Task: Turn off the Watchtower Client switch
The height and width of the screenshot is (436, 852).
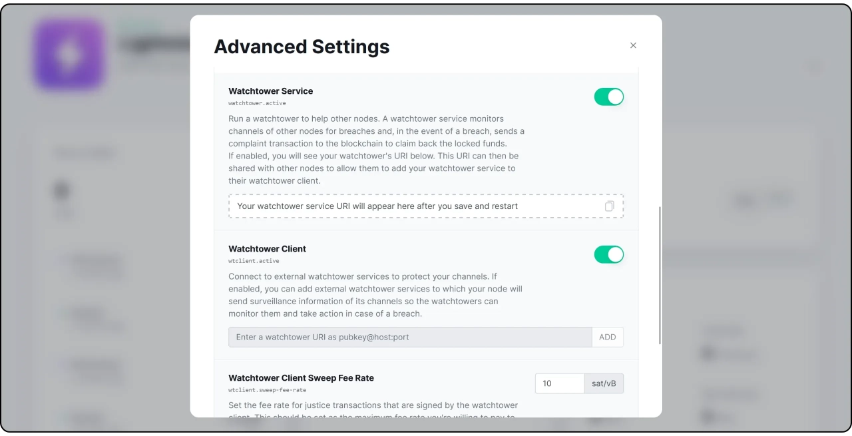Action: pos(608,255)
